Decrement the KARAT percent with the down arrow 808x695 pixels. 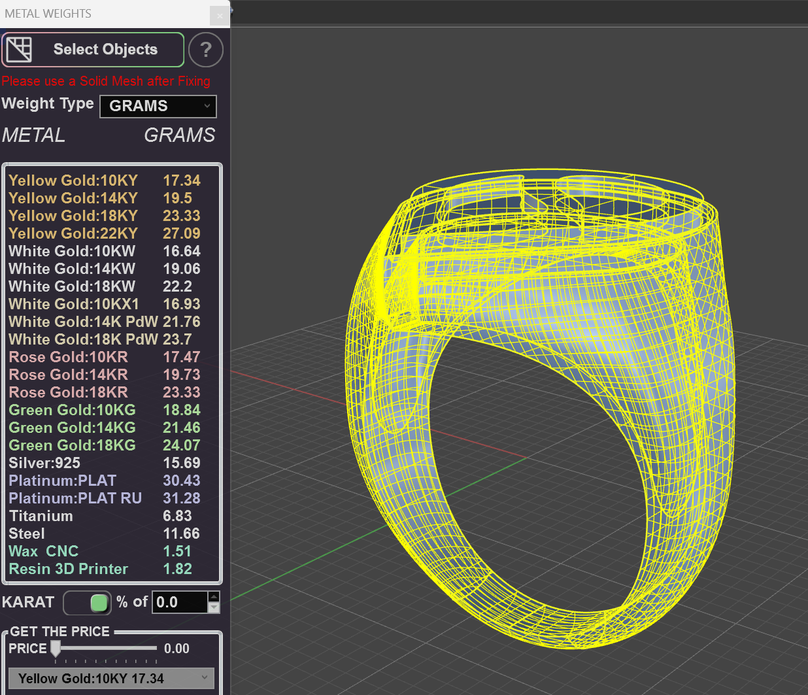[x=213, y=607]
